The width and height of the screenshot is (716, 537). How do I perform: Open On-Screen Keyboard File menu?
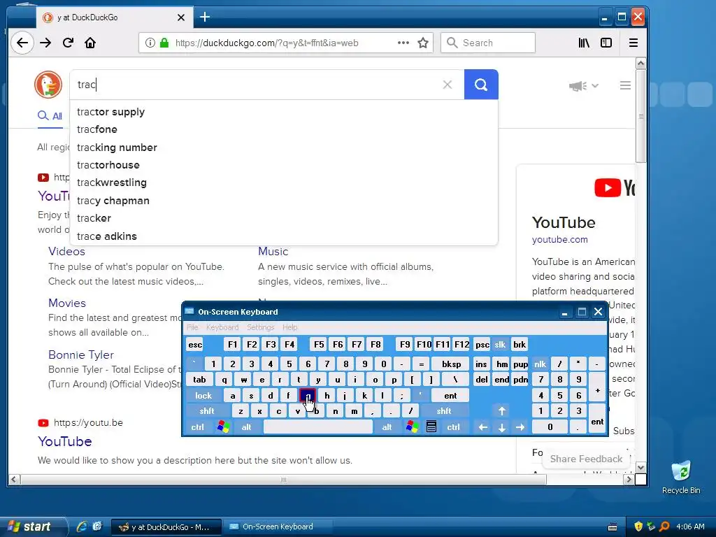point(192,327)
